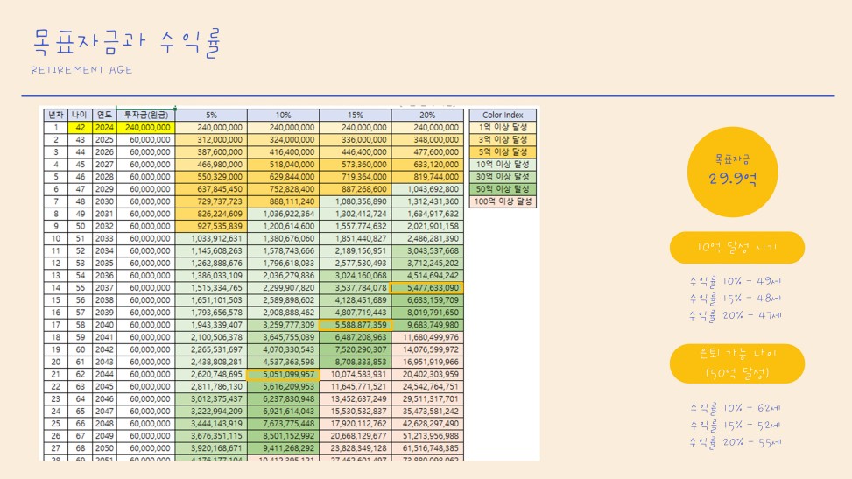Screen dimensions: 852x479
Task: Select the 1억 이상 달성 color legend
Action: click(503, 127)
